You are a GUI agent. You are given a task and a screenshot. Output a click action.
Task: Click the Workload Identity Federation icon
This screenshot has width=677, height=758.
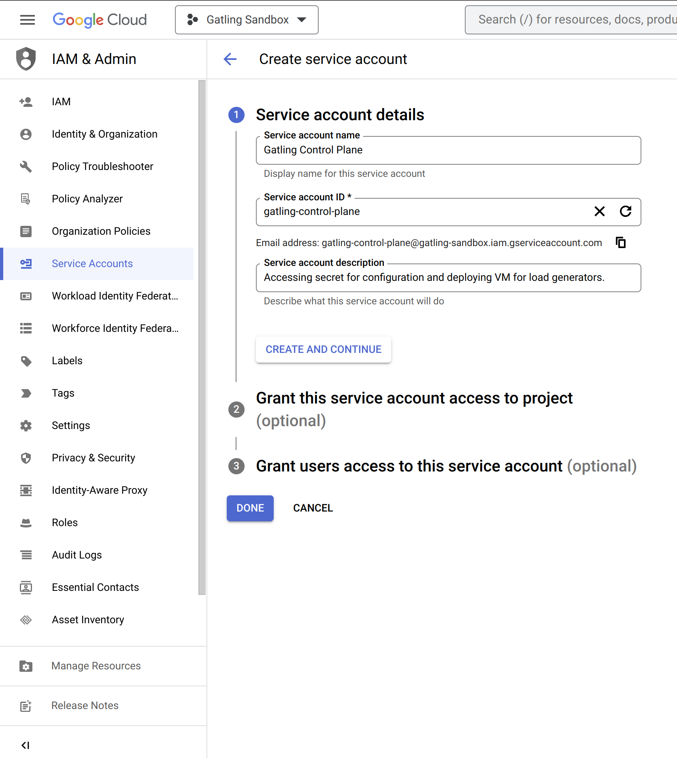26,296
